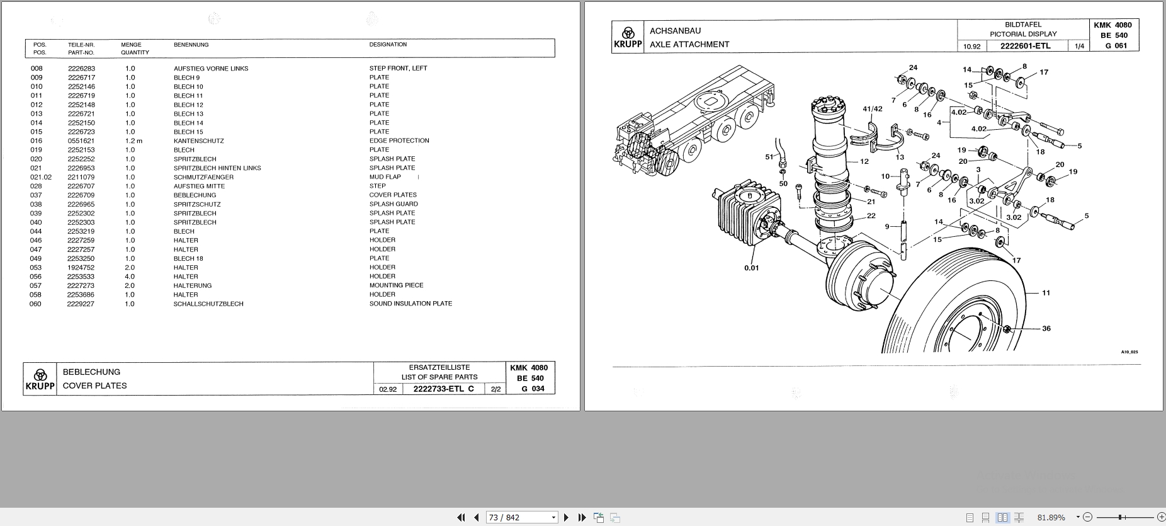
Task: Go to the next page
Action: coord(566,517)
